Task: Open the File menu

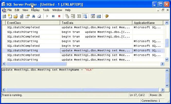Action: click(10, 10)
